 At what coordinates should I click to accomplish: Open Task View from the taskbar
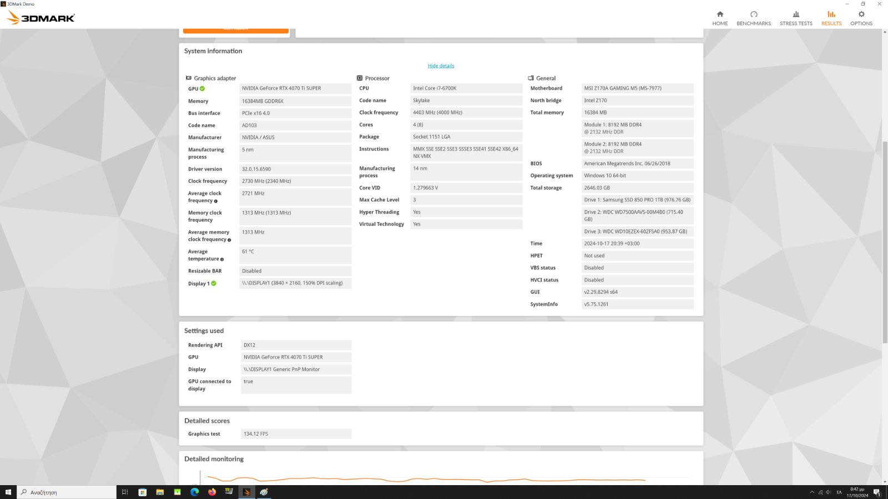125,492
